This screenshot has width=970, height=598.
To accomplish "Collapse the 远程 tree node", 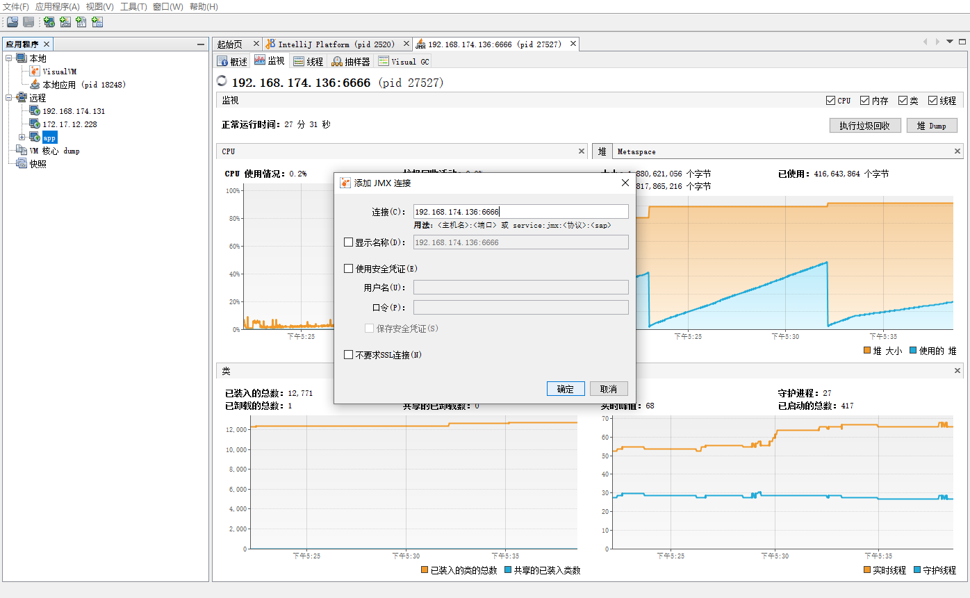I will (9, 98).
